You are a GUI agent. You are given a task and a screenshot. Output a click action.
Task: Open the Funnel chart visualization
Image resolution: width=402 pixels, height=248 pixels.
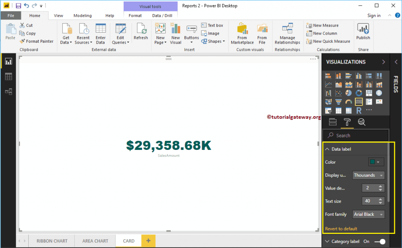pyautogui.click(x=338, y=102)
